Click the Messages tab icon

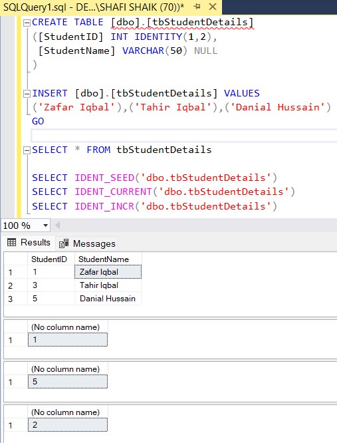pyautogui.click(x=64, y=243)
